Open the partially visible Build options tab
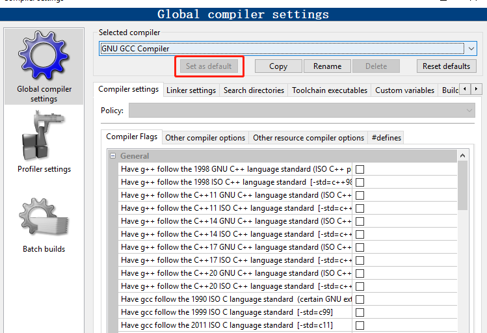 coord(449,90)
